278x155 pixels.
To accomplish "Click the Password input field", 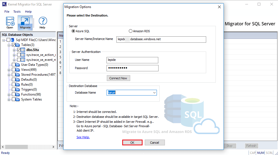I will click(x=132, y=68).
